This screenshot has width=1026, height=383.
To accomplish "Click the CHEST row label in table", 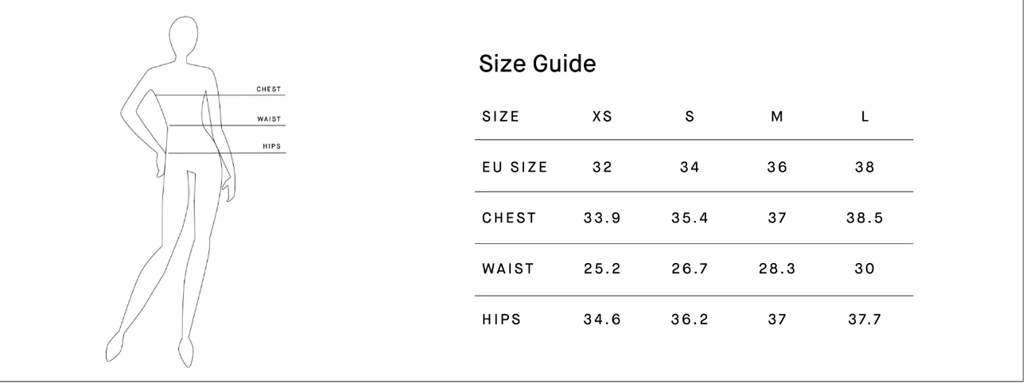I will click(507, 219).
